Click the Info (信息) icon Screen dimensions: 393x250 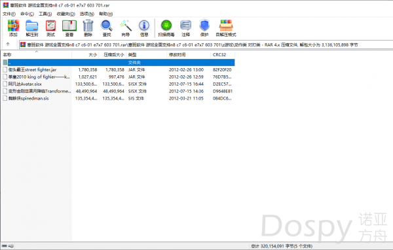pos(144,28)
